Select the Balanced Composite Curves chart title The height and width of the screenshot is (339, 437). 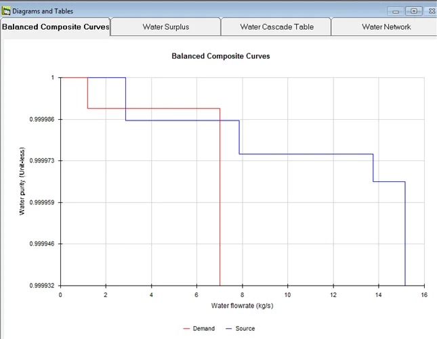click(222, 56)
